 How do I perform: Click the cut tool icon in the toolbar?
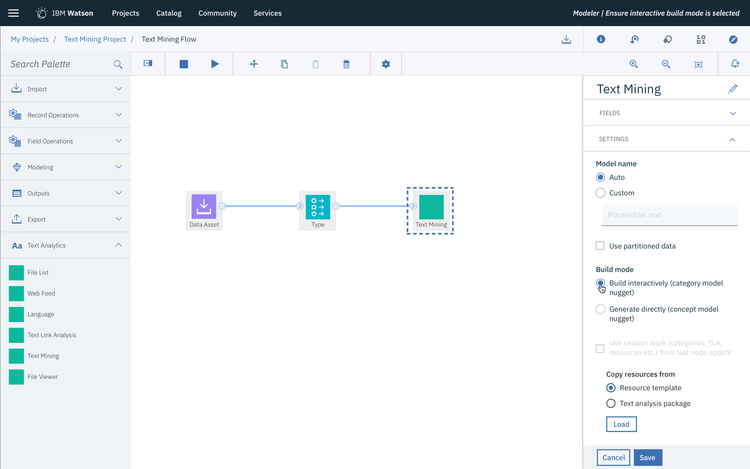tap(253, 64)
